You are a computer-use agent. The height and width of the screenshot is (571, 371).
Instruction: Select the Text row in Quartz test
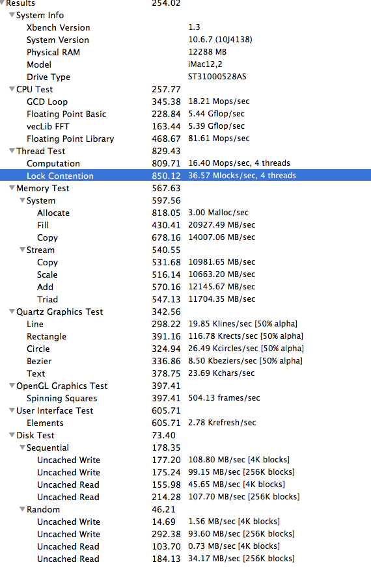pyautogui.click(x=185, y=374)
